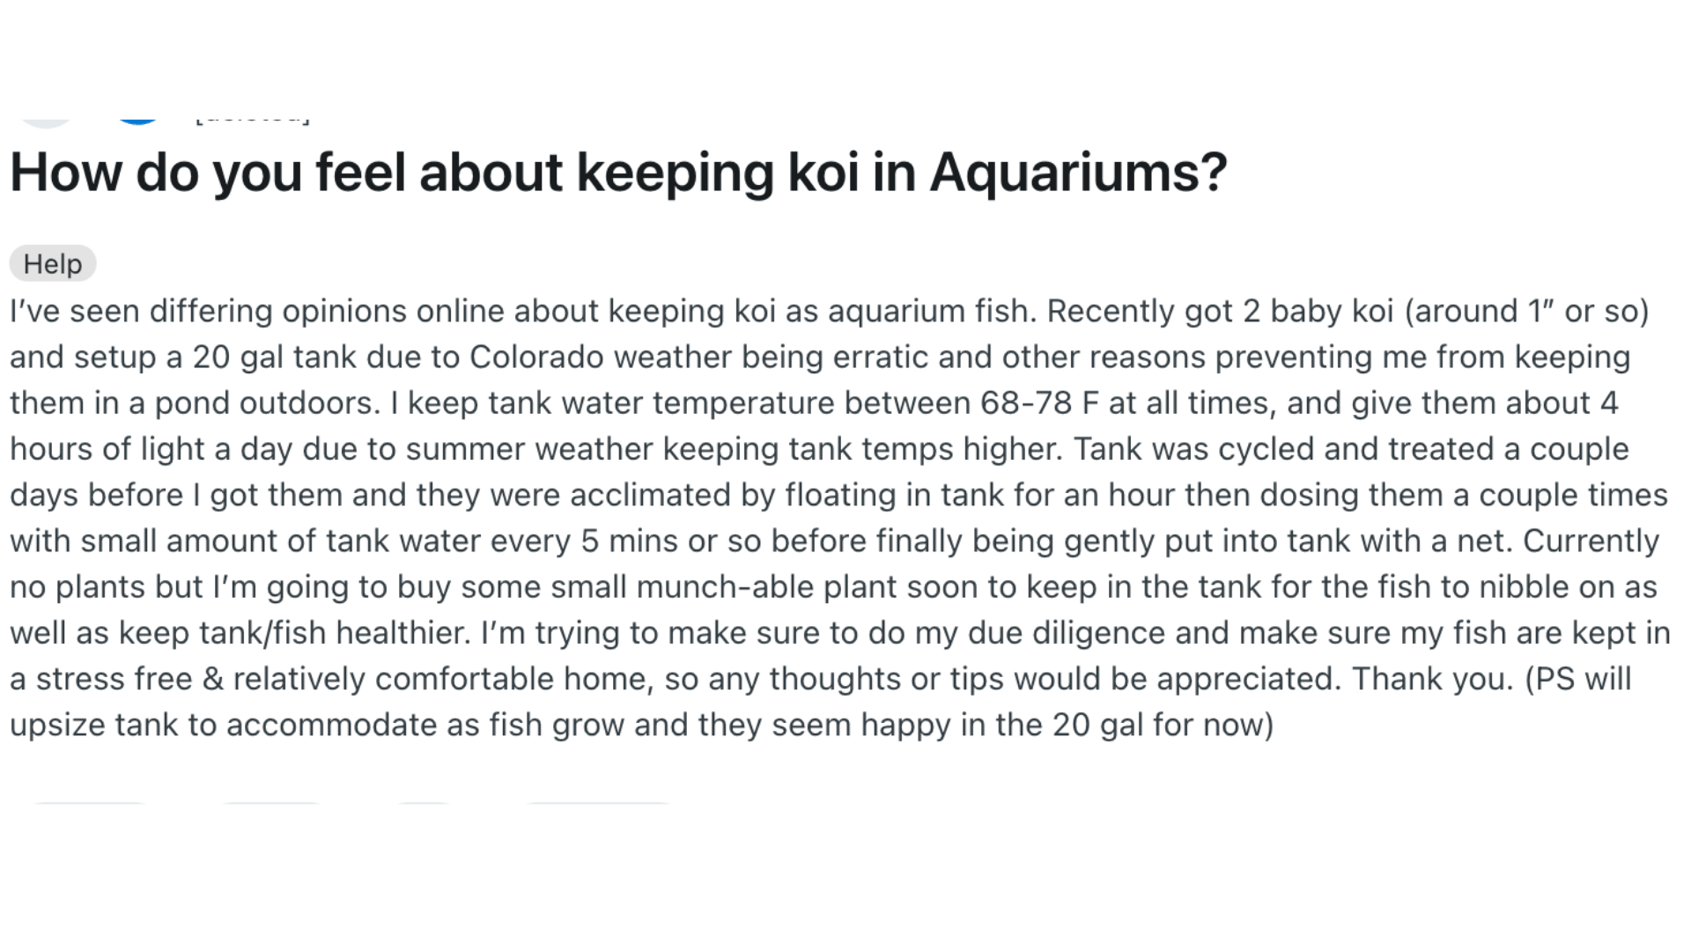Open the post title about keeping koi

click(617, 172)
